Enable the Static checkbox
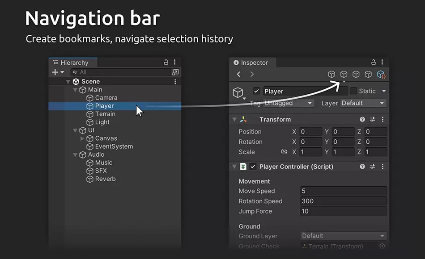Image resolution: width=425 pixels, height=259 pixels. [353, 91]
